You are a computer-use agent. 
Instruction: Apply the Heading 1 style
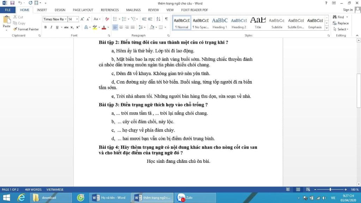(220, 23)
